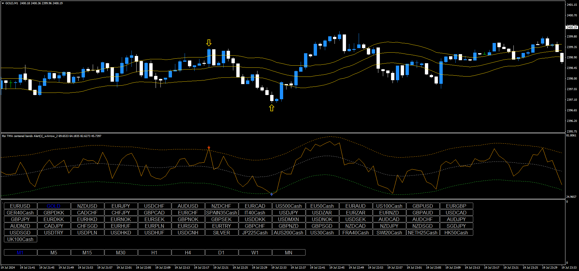Select the GOLD symbol button
The width and height of the screenshot is (579, 271).
point(54,206)
